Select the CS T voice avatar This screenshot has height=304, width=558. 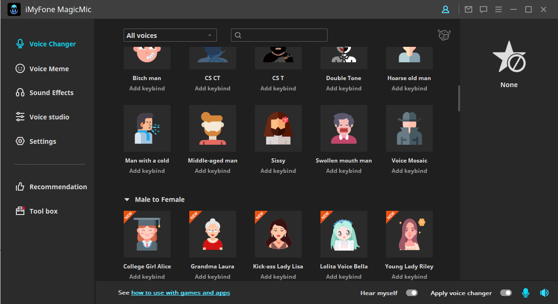pos(278,58)
